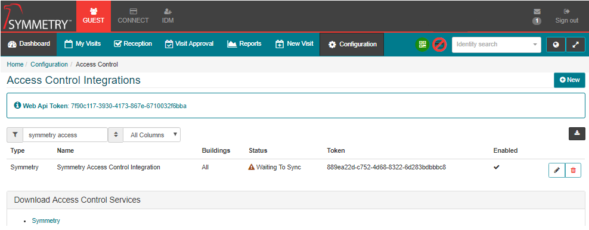Image resolution: width=589 pixels, height=230 pixels.
Task: Download the Symmetry access control service link
Action: click(46, 221)
